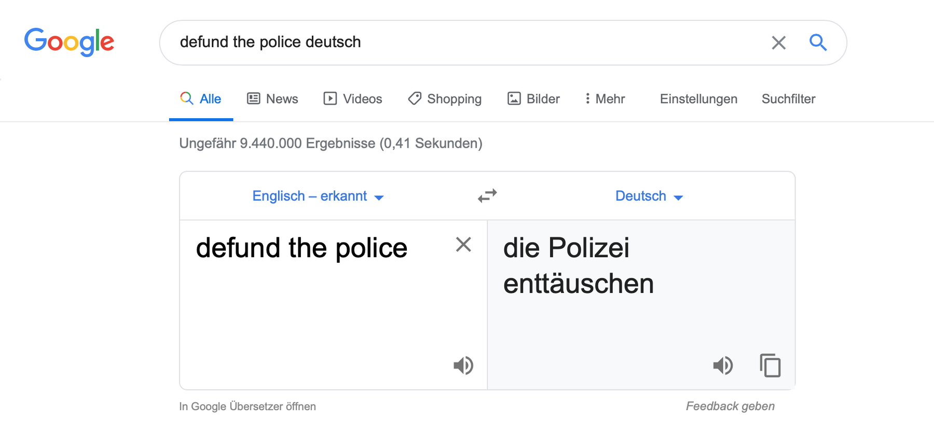934x437 pixels.
Task: Swap translation languages with the arrows icon
Action: tap(487, 196)
